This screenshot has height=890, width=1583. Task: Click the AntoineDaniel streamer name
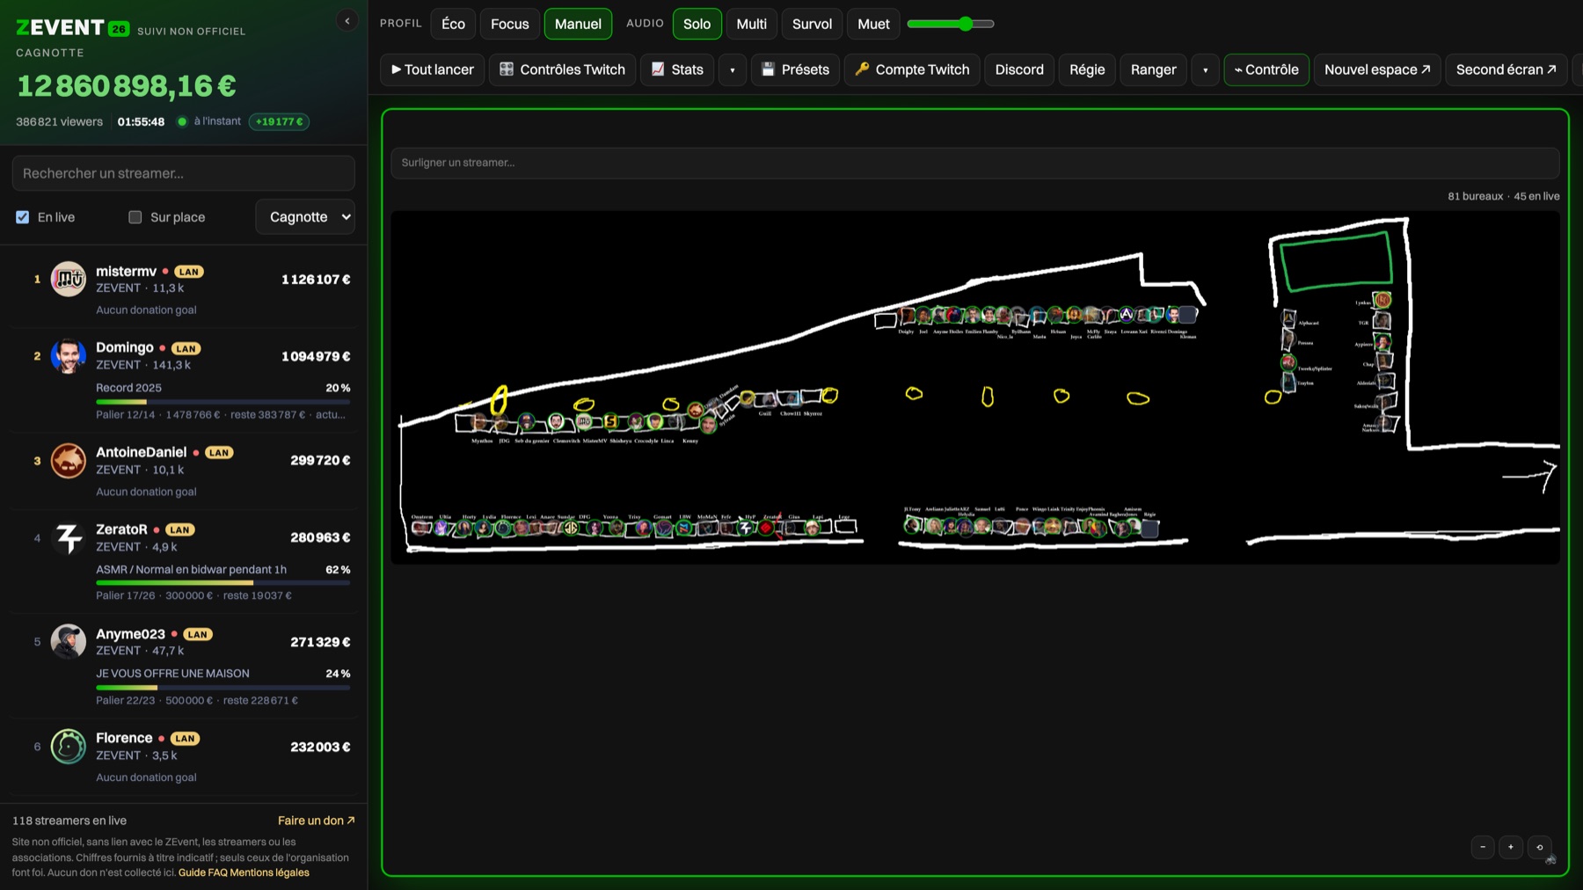[x=141, y=452]
